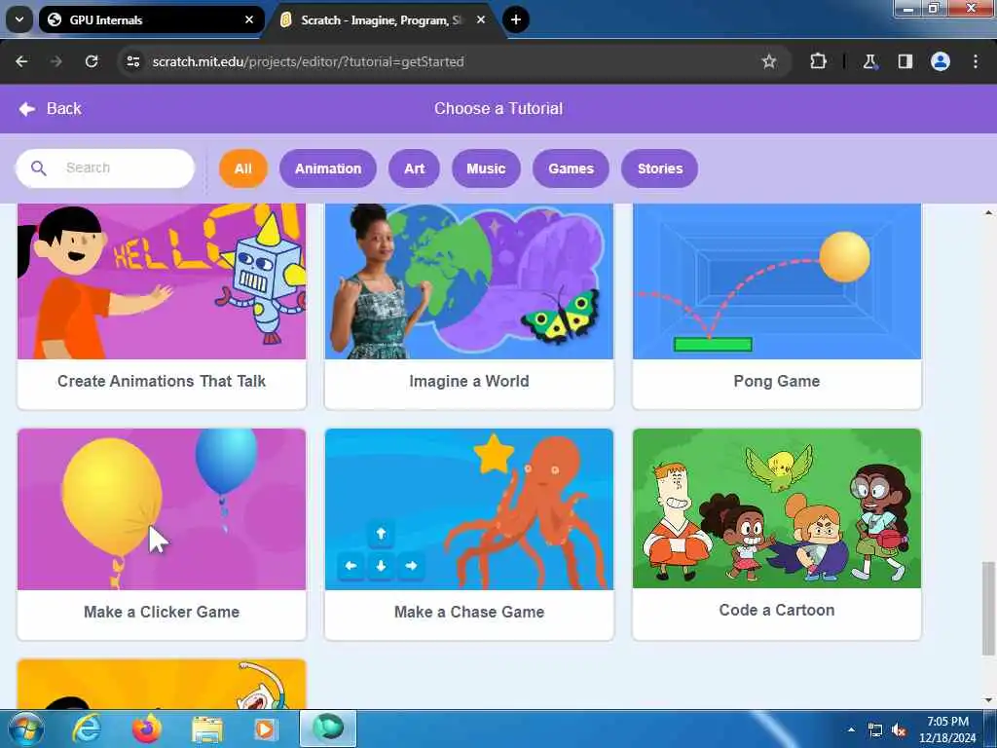997x748 pixels.
Task: Click the muted volume tray icon
Action: 899,730
